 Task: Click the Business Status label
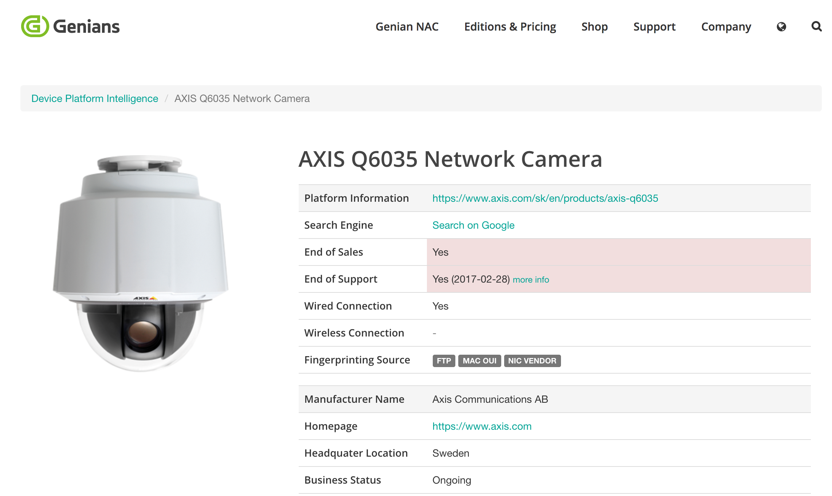[x=342, y=480]
